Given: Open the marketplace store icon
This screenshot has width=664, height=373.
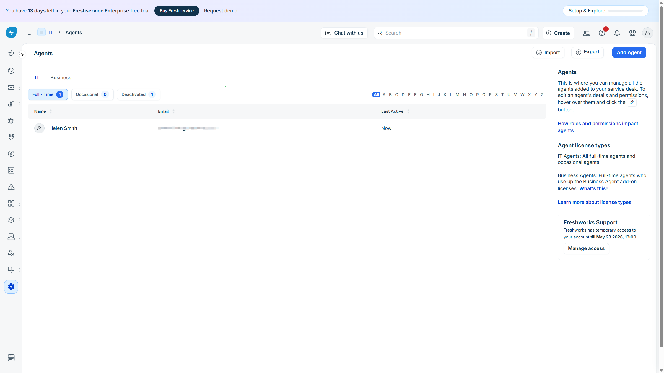Looking at the screenshot, I should (632, 33).
